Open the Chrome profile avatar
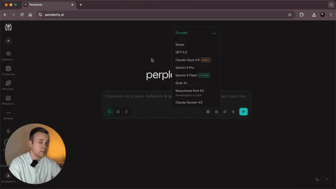 point(322,15)
